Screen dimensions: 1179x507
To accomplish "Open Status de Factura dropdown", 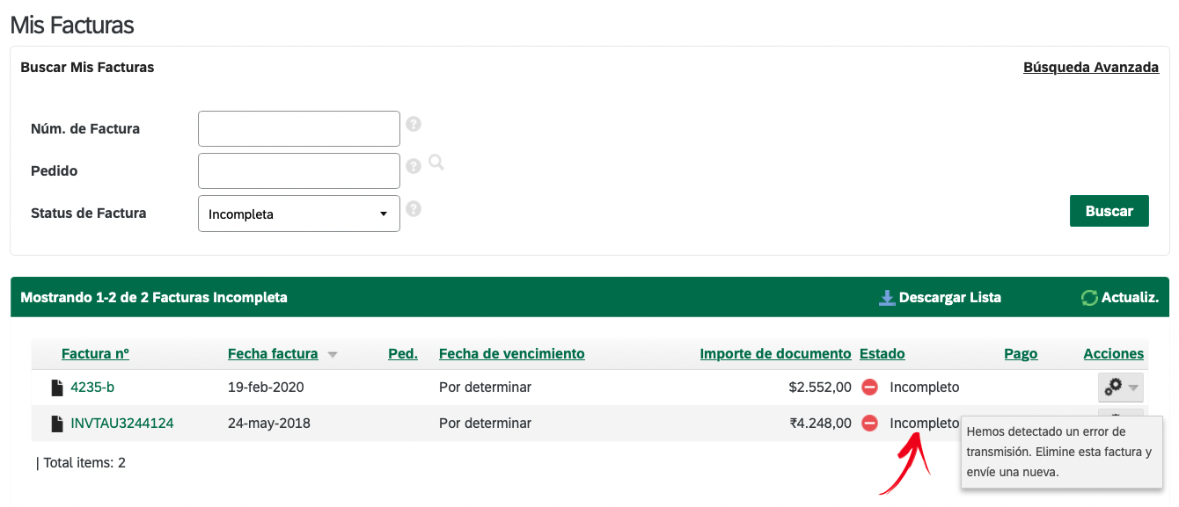I will pyautogui.click(x=299, y=214).
